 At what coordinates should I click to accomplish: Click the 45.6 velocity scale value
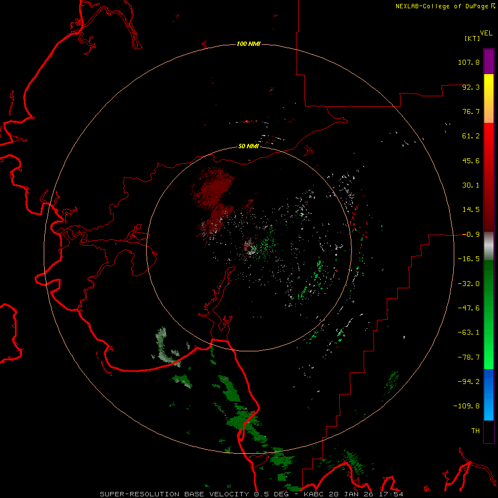[x=471, y=160]
